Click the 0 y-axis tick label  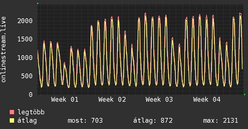click(31, 94)
